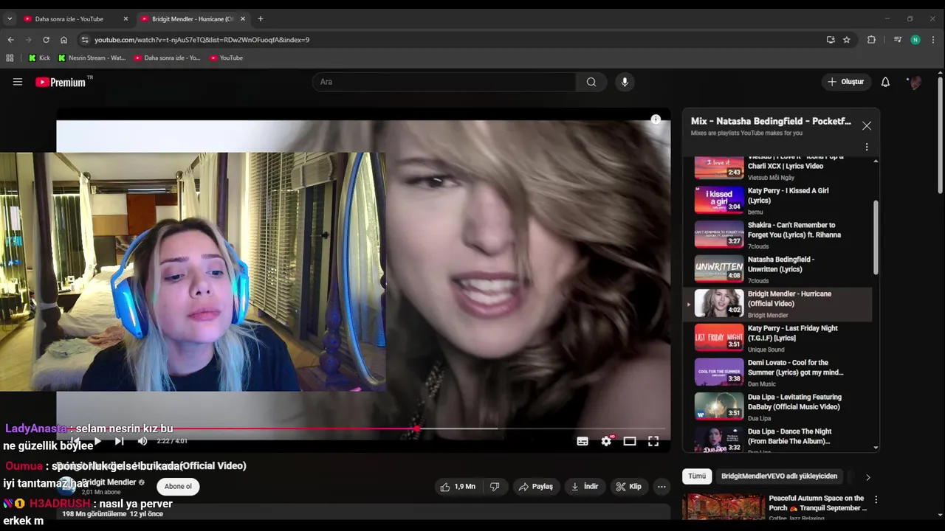
Task: Focus the Ara search field
Action: coord(444,82)
